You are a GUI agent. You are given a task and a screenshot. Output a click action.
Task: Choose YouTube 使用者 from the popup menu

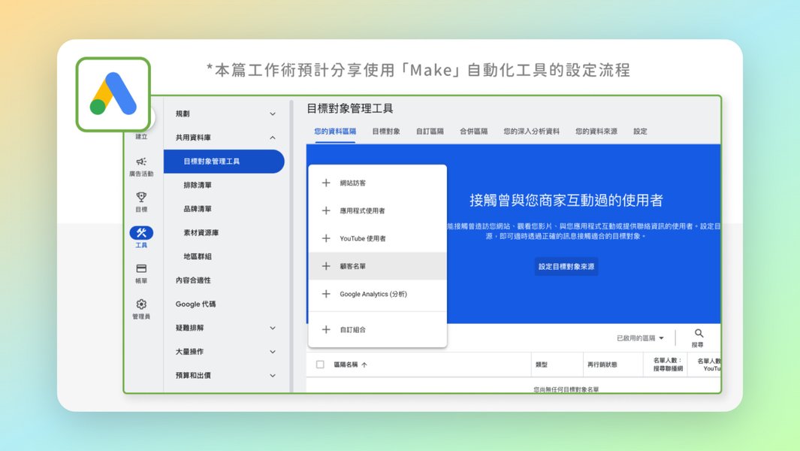[378, 238]
